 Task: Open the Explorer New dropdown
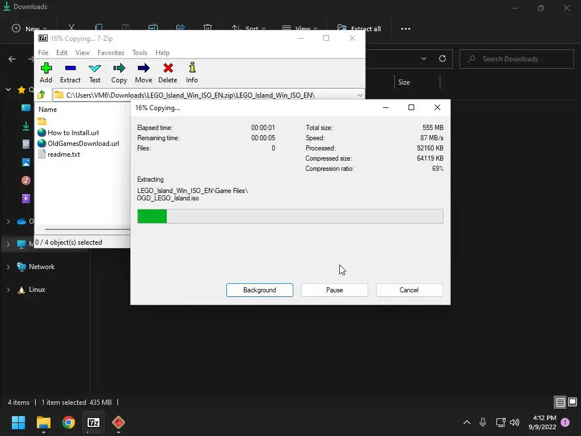click(30, 28)
